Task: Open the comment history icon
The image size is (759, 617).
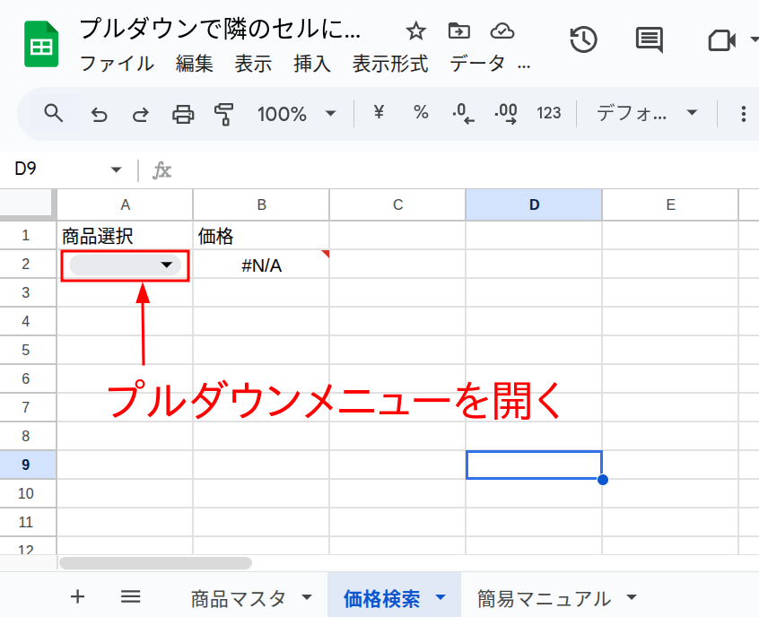Action: 648,39
